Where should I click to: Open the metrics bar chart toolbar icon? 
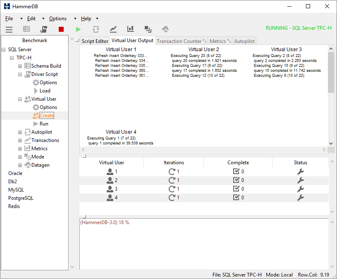(x=131, y=29)
